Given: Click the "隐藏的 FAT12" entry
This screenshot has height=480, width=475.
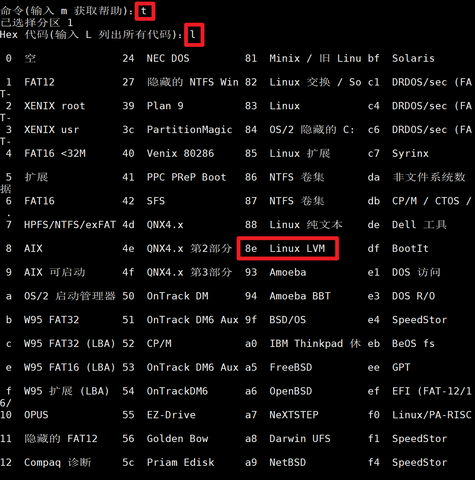Looking at the screenshot, I should (x=61, y=439).
